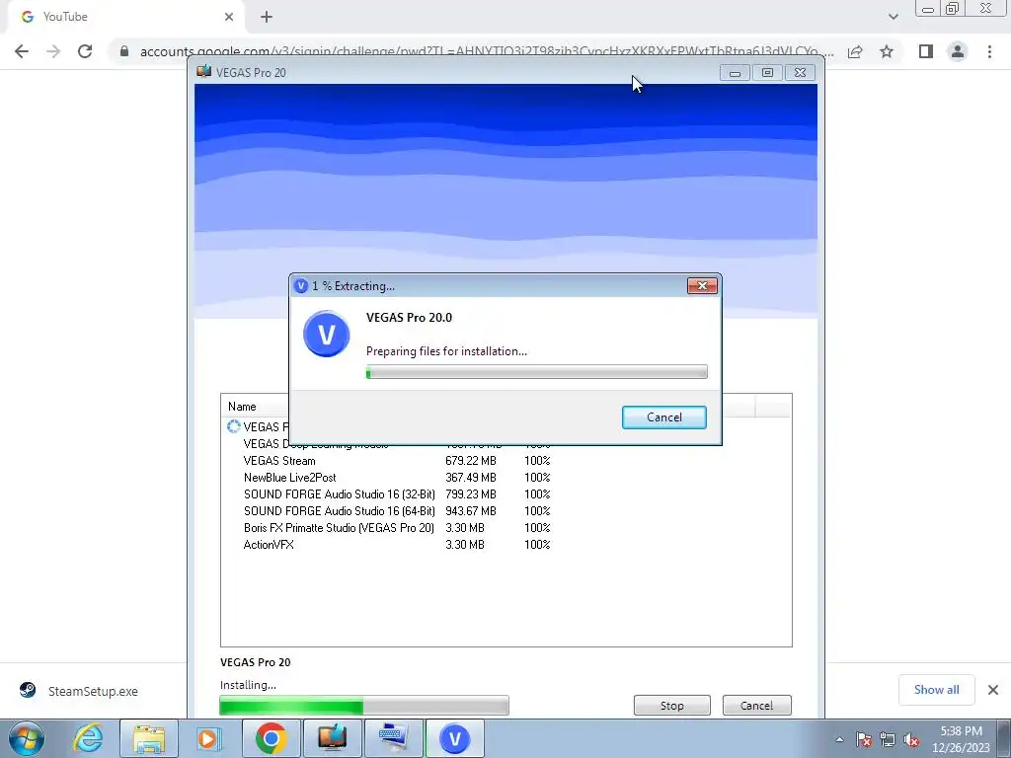The image size is (1011, 758).
Task: Click the Chrome address bar URL
Action: point(487,51)
